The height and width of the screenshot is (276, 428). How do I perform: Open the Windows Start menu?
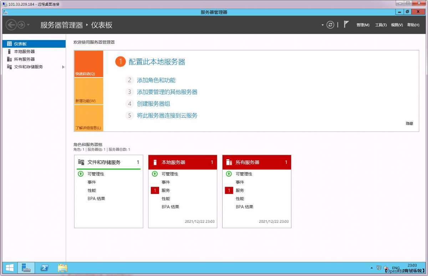[9, 267]
